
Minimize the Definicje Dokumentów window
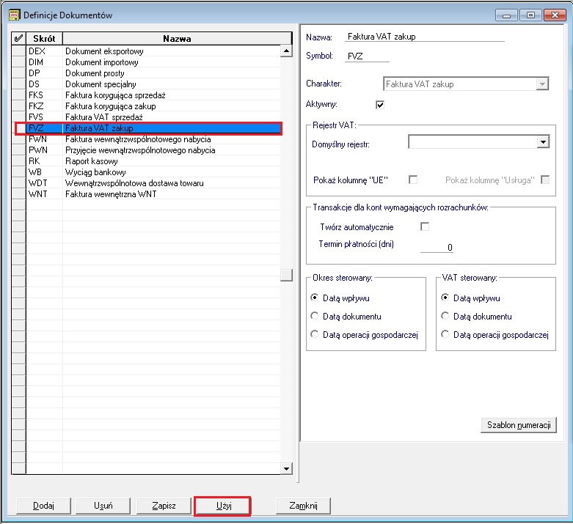pos(506,15)
